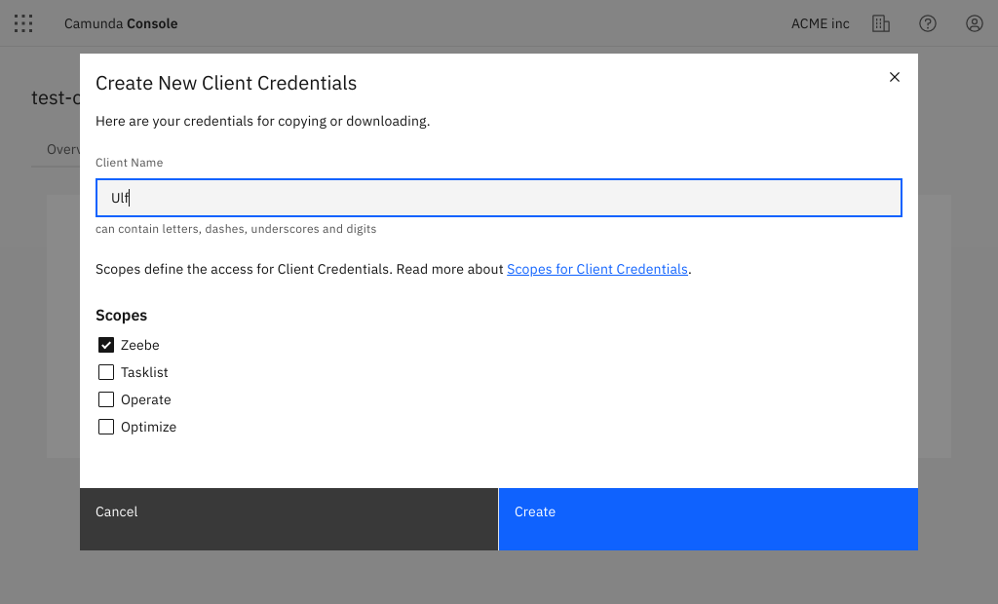Click the ACME inc organization name
Screen dimensions: 998x604
[821, 23]
